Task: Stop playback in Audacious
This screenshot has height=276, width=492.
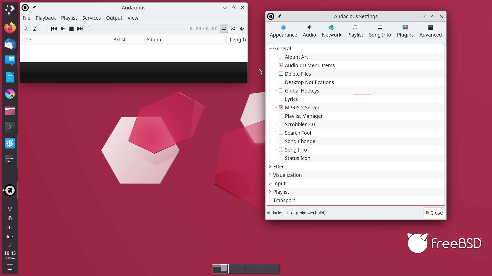Action: click(71, 29)
